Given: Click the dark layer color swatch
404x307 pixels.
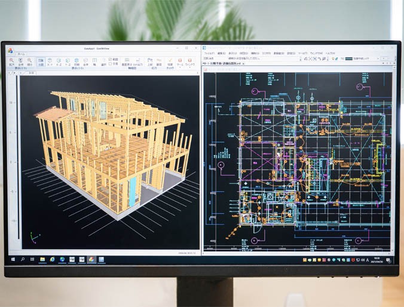Looking at the screenshot, I should coord(348,59).
